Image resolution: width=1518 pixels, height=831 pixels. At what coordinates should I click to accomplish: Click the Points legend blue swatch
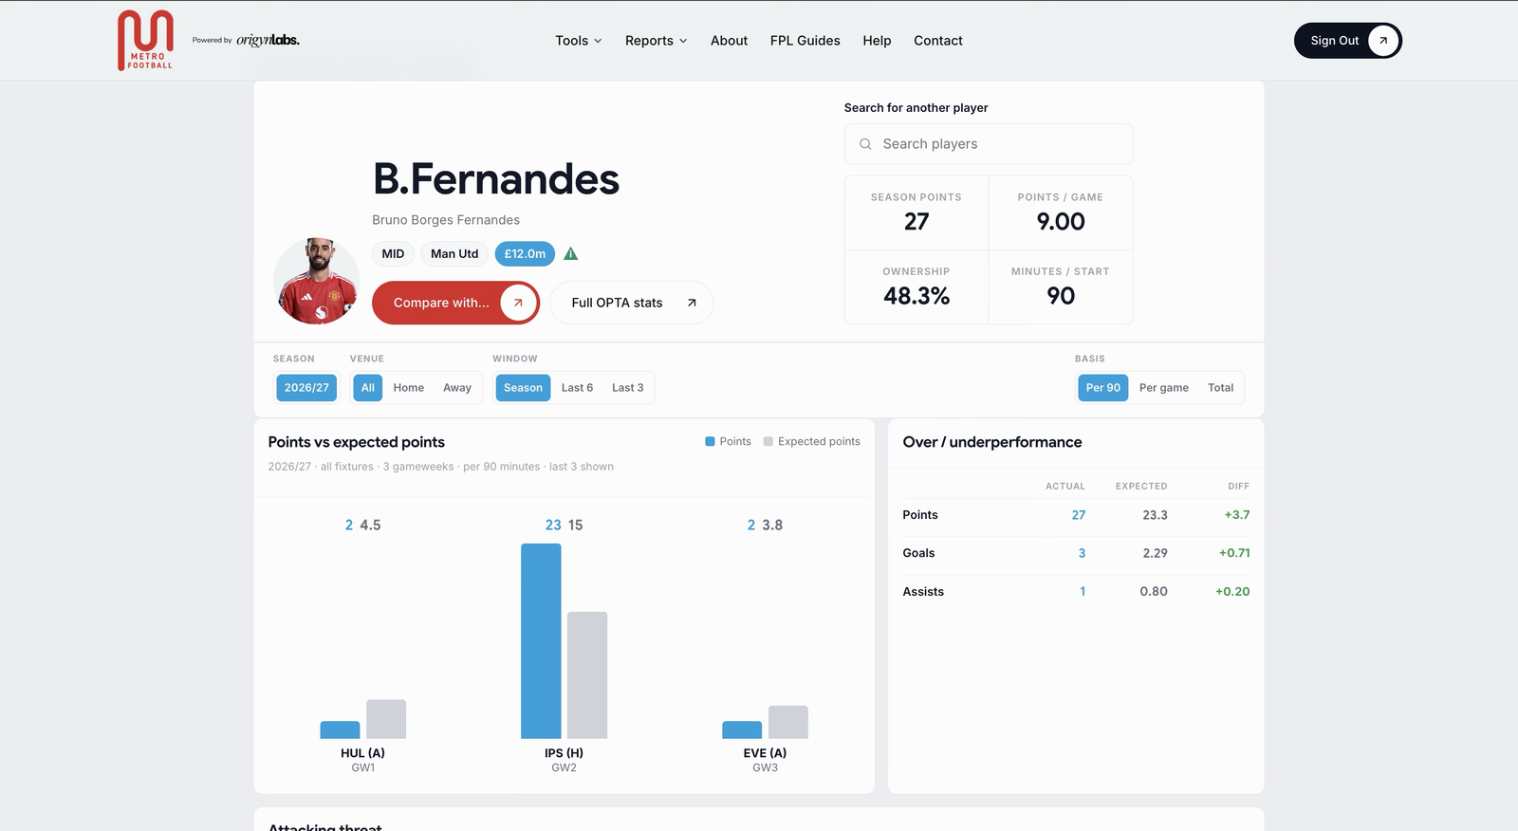coord(710,442)
